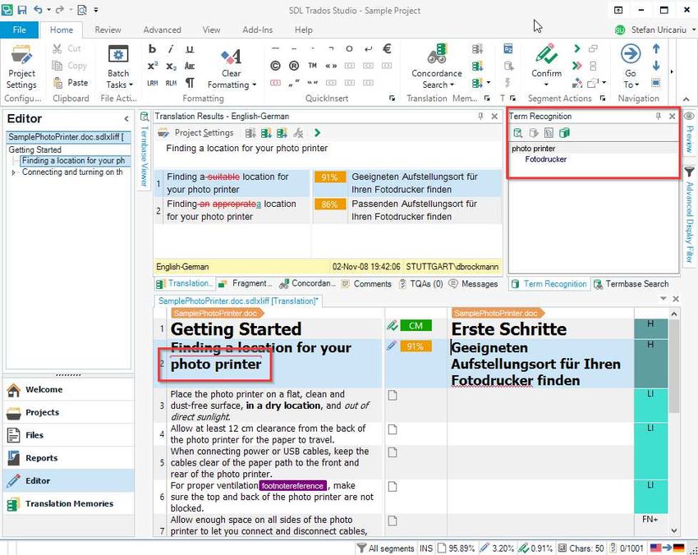698x555 pixels.
Task: Go to previous segment up arrow
Action: (656, 49)
